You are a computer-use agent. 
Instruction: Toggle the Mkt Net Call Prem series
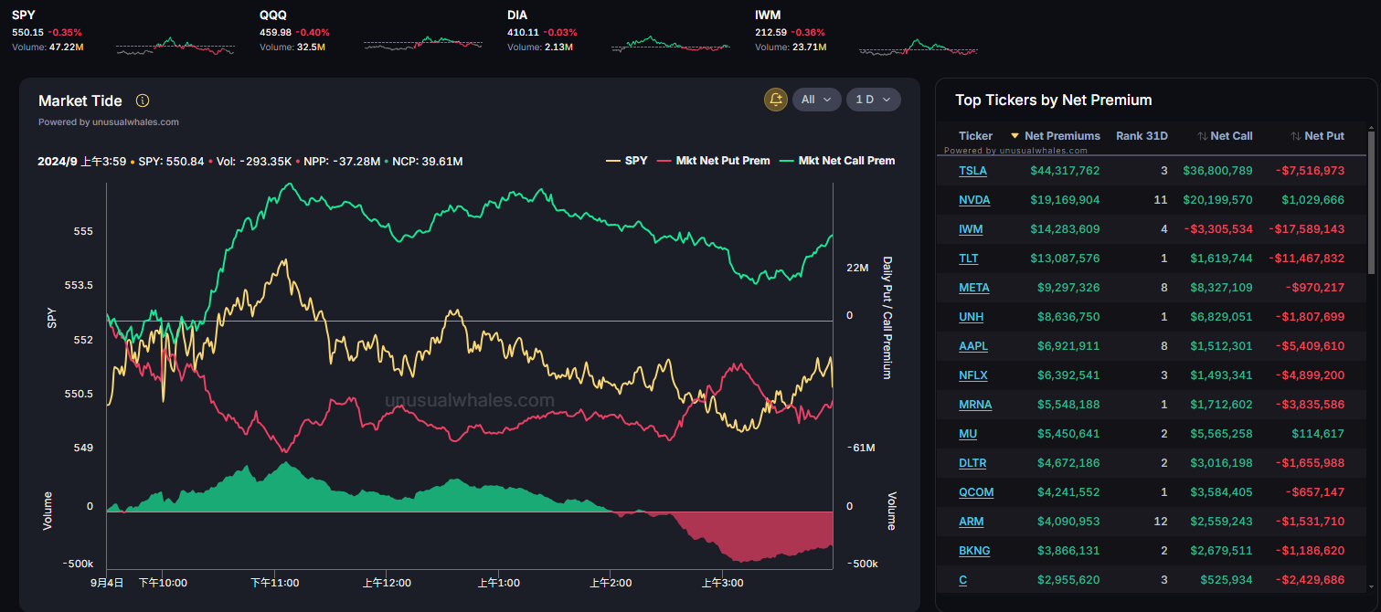tap(836, 161)
